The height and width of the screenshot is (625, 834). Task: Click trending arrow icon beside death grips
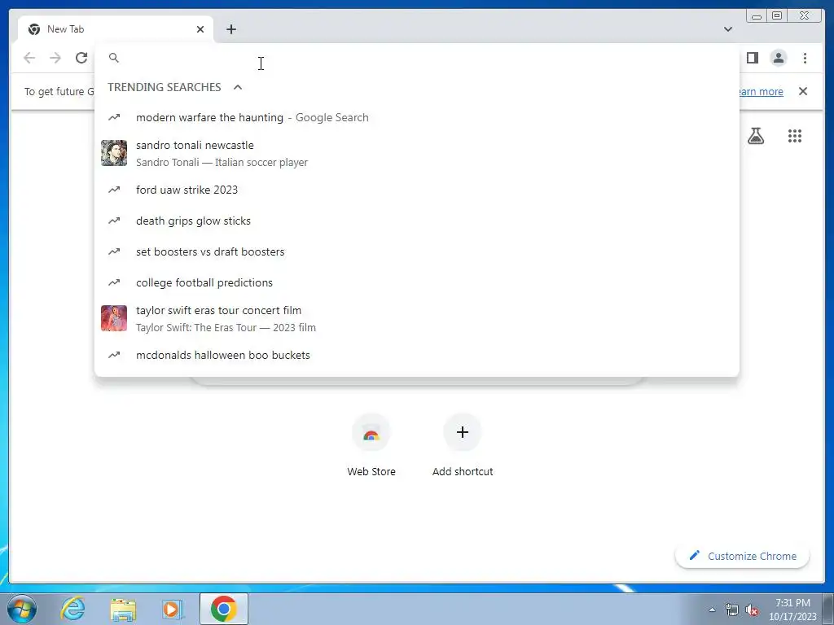click(x=114, y=221)
